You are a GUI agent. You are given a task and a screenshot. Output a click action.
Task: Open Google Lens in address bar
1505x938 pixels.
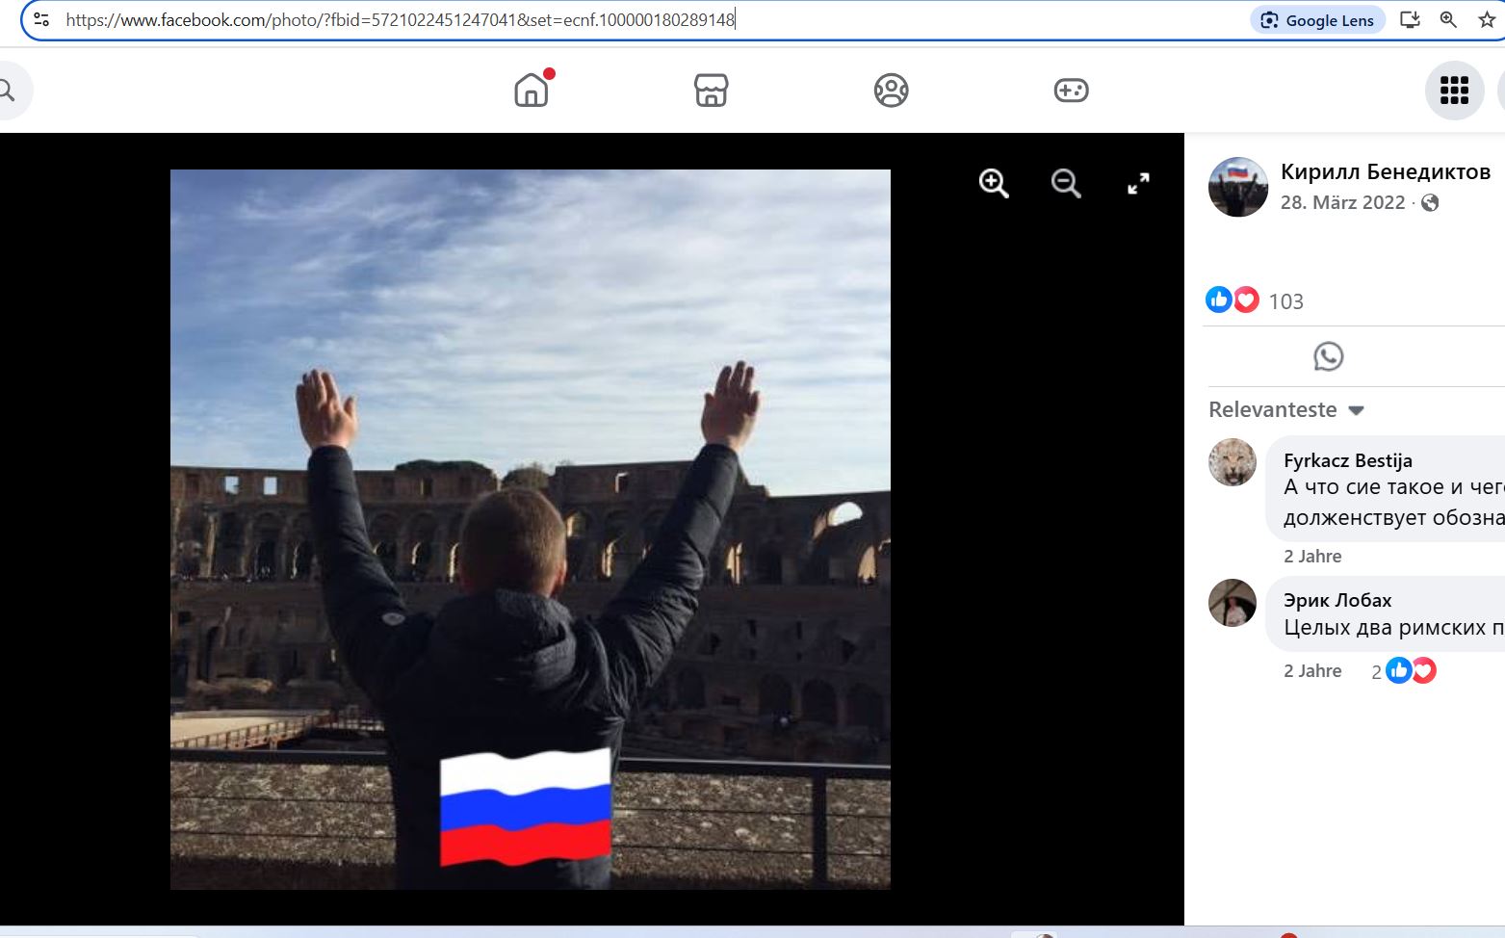[1317, 20]
